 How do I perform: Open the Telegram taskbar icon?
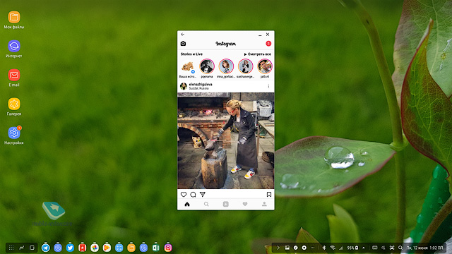pos(45,248)
